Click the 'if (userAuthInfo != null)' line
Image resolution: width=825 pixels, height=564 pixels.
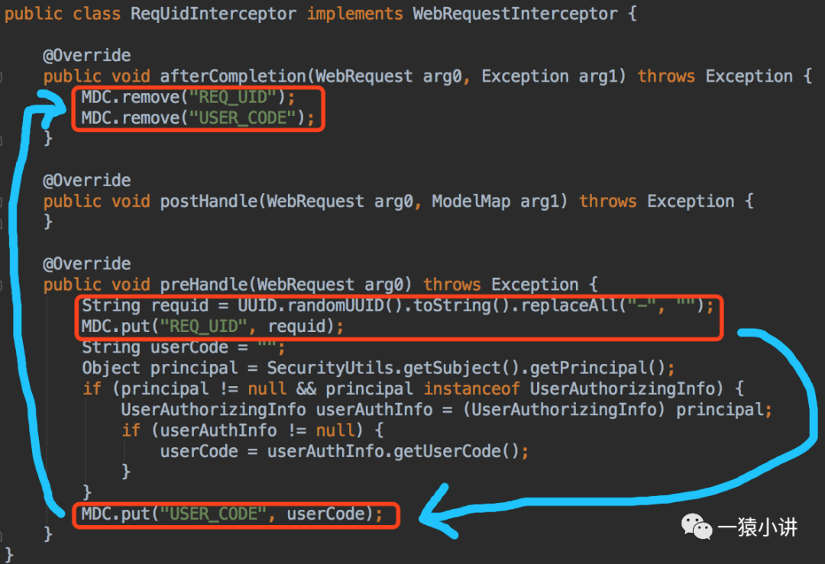(x=253, y=430)
